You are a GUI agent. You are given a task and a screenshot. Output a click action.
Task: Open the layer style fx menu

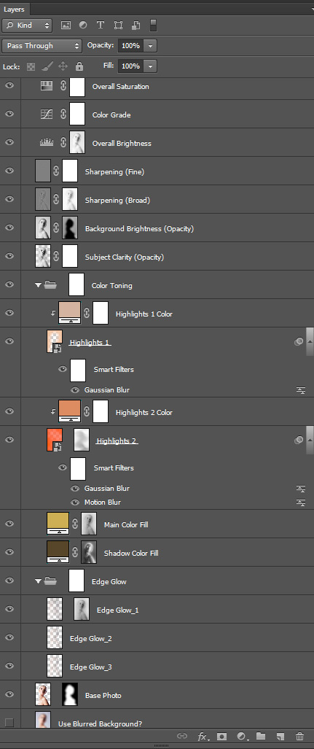click(203, 736)
